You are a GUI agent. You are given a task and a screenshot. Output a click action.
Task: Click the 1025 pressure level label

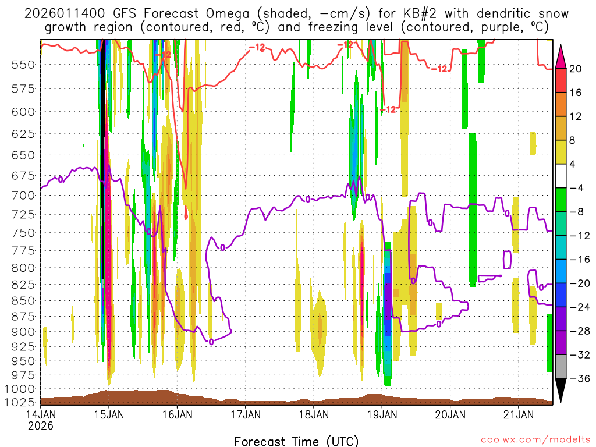[x=20, y=402]
